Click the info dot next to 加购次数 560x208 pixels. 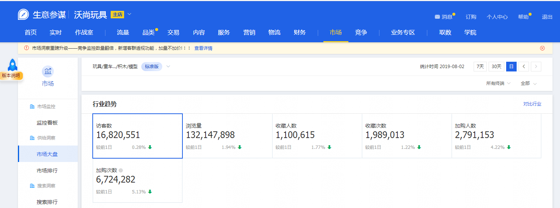(x=120, y=171)
